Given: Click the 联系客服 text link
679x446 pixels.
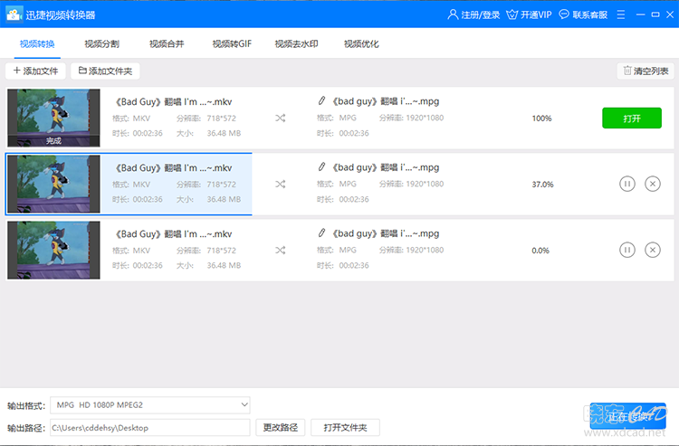Looking at the screenshot, I should tap(590, 14).
